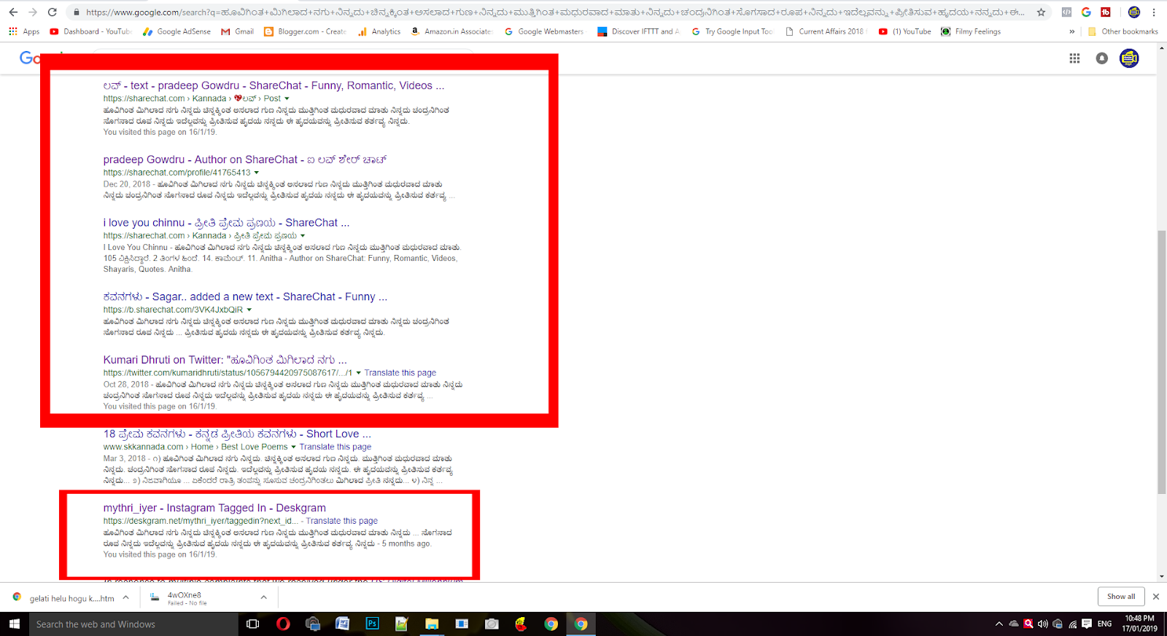Click 'Search the web and Windows' box
The width and height of the screenshot is (1167, 636).
click(x=133, y=624)
